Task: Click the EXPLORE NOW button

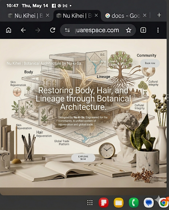Action: 83,158
